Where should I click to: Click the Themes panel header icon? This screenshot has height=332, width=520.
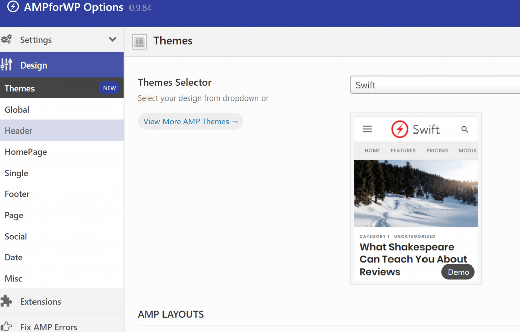coord(139,42)
